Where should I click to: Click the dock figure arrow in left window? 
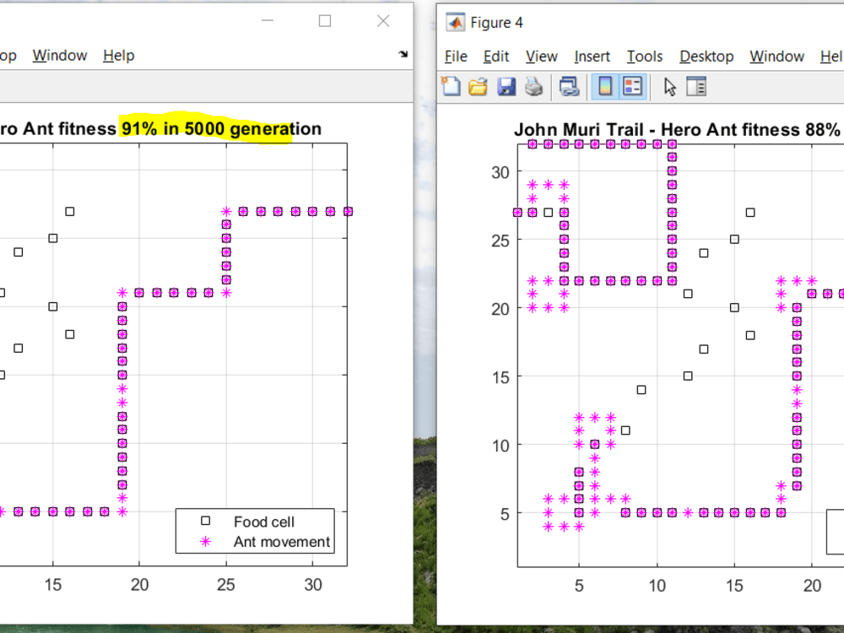(x=403, y=54)
